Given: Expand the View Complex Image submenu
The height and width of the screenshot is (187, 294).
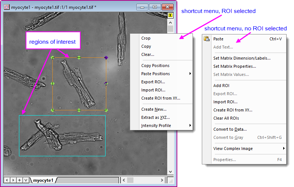Looking at the screenshot, I should 284,148.
